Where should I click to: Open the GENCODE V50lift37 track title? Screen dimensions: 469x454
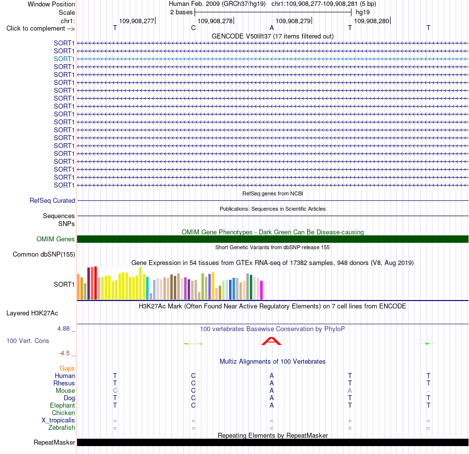click(273, 36)
